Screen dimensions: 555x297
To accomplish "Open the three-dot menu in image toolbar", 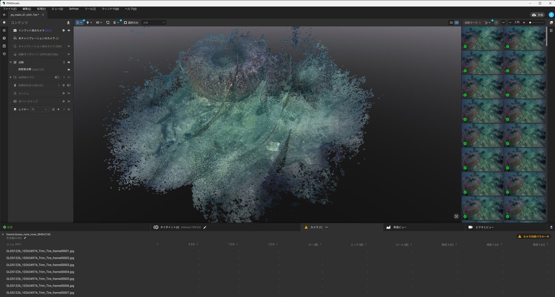I will tap(503, 22).
